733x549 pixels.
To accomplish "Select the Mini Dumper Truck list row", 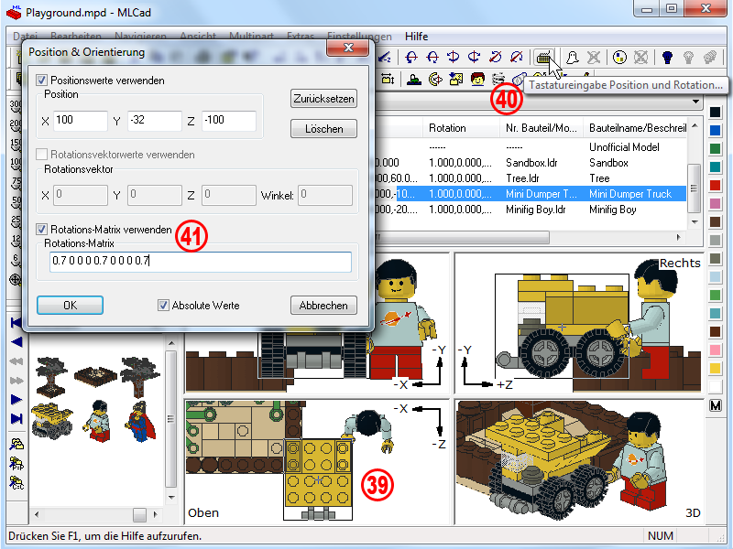I will [x=531, y=194].
